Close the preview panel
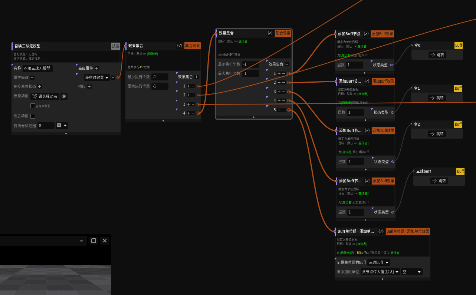 pos(105,241)
